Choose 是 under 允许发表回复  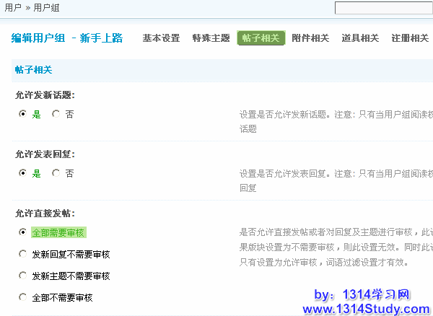tap(22, 173)
